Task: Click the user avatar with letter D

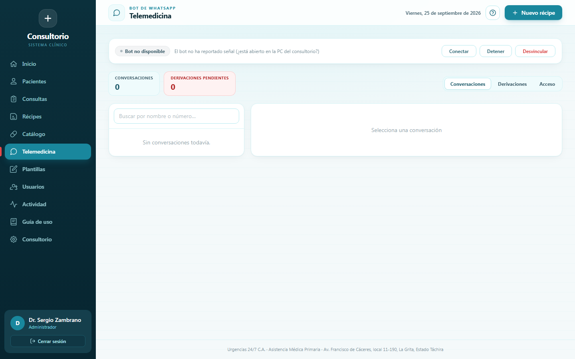Action: coord(18,323)
